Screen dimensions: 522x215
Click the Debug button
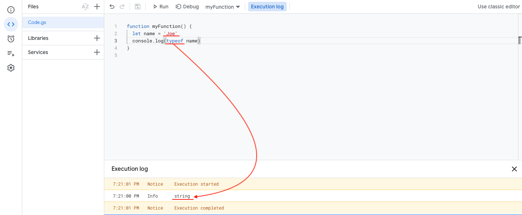click(187, 7)
